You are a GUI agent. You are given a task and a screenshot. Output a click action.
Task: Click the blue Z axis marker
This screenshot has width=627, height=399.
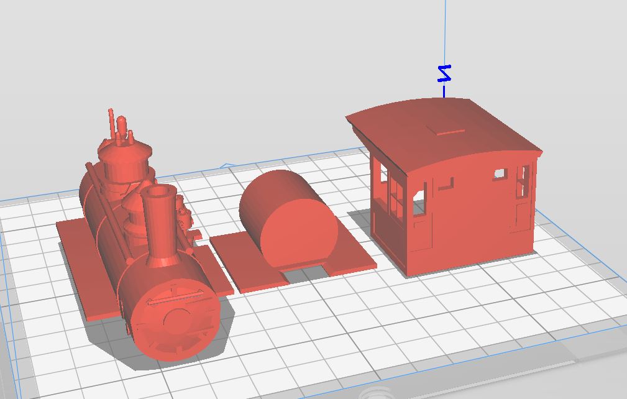pos(444,73)
